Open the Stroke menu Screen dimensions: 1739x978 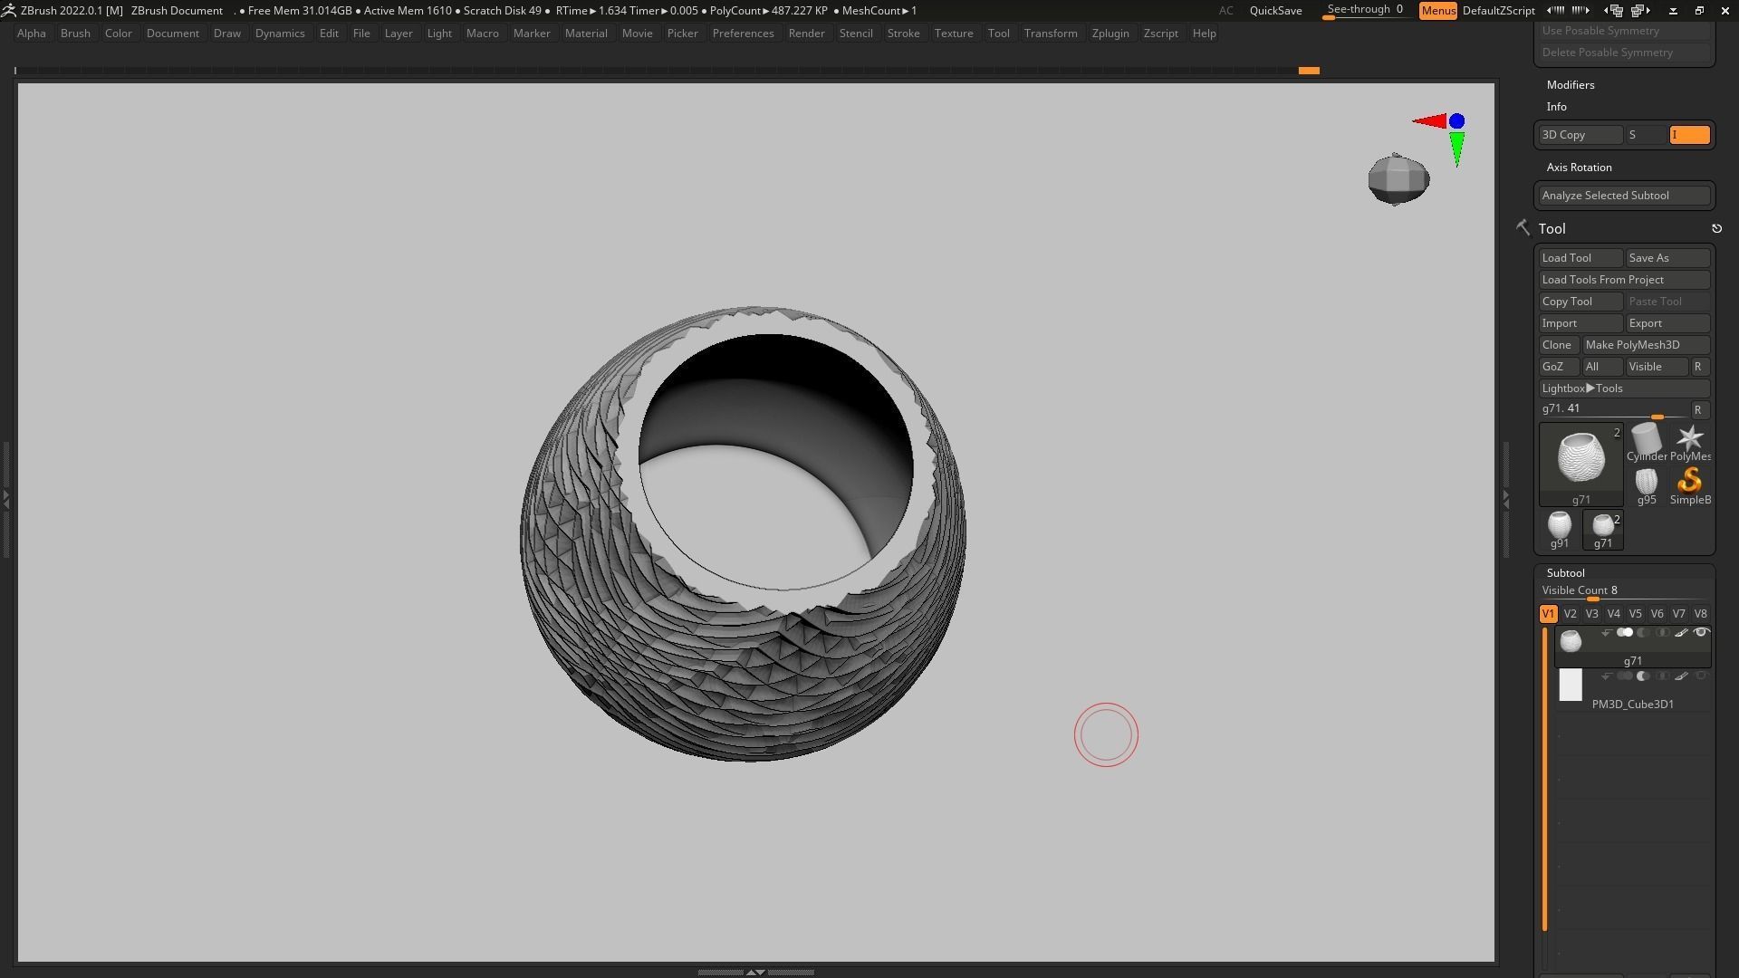click(902, 34)
